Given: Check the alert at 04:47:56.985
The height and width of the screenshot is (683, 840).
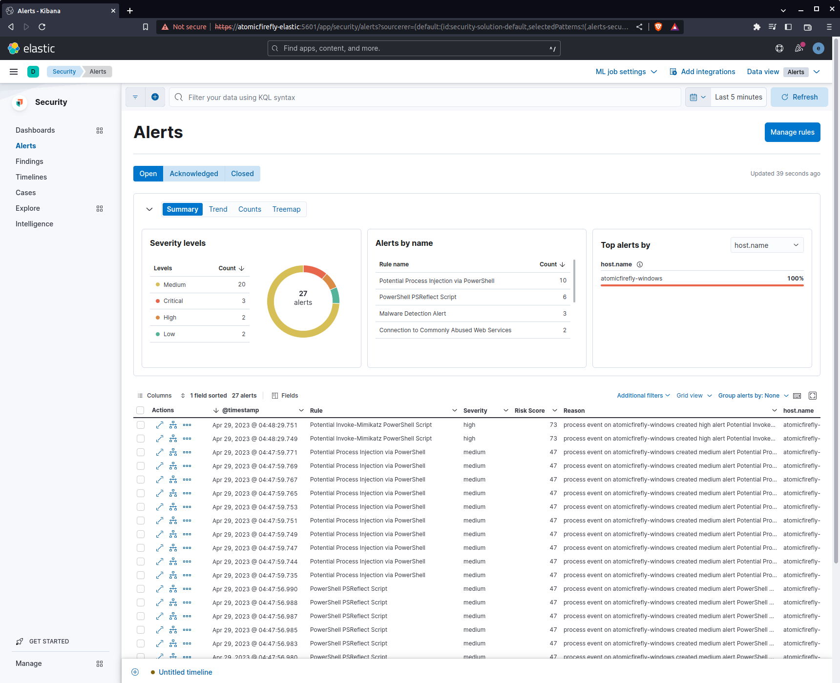Looking at the screenshot, I should coord(141,630).
